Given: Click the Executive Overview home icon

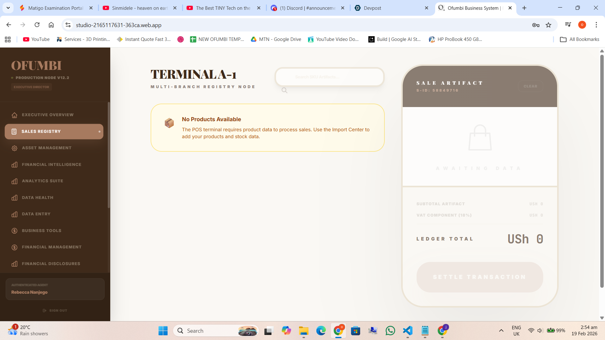Looking at the screenshot, I should [x=14, y=115].
